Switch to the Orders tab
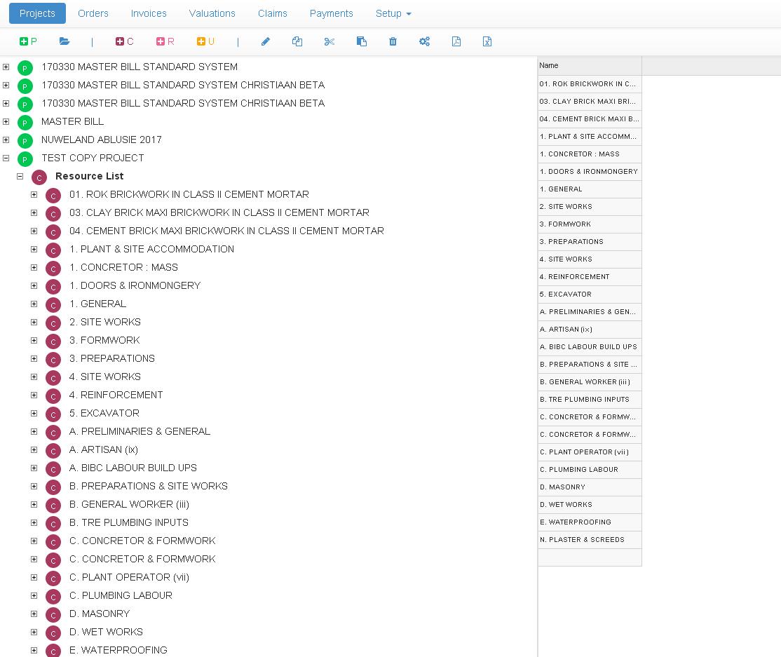This screenshot has height=657, width=781. coord(93,13)
